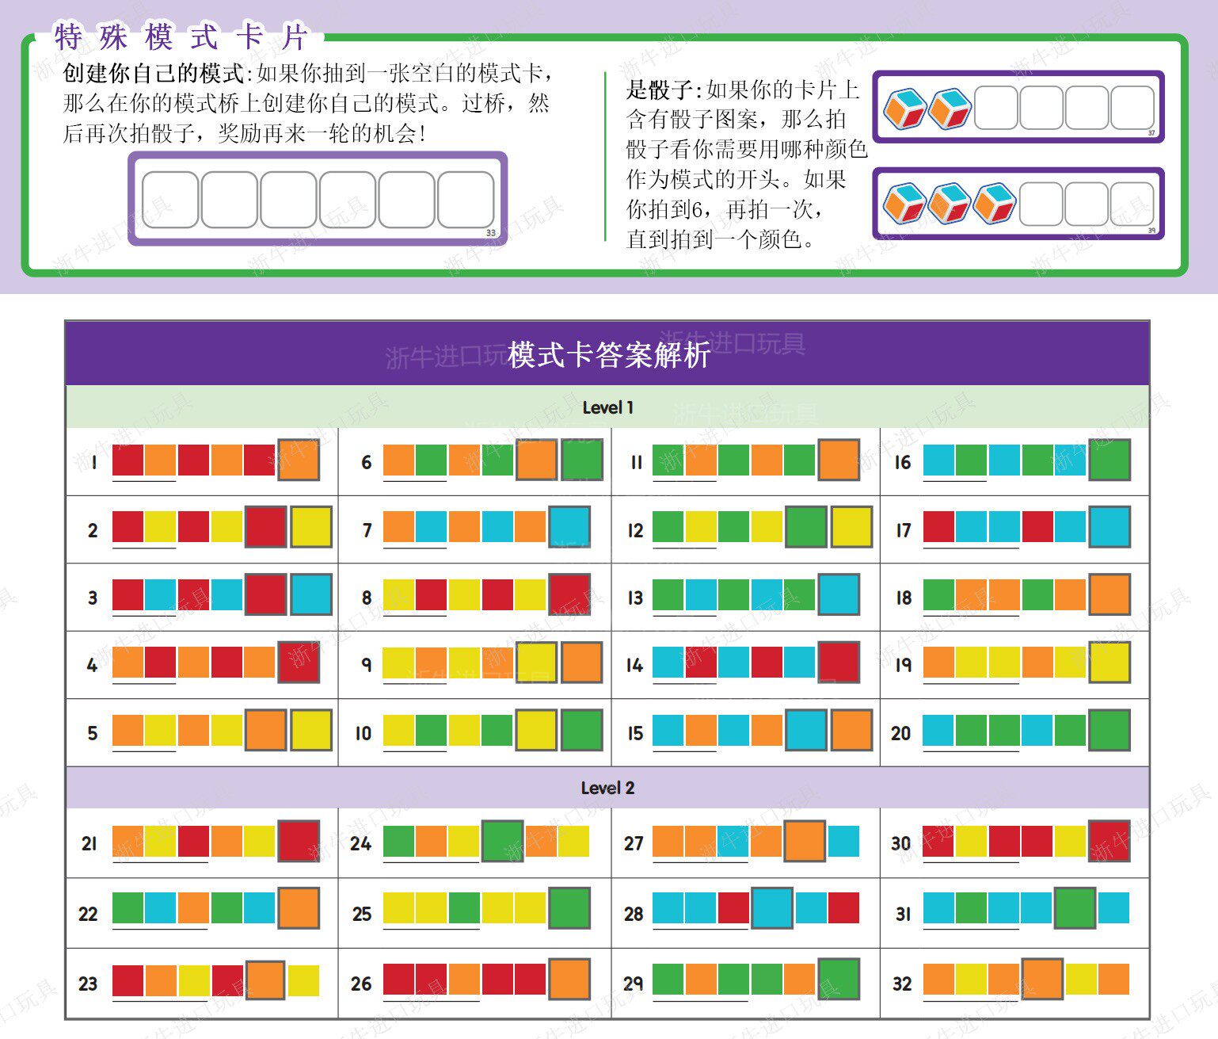Pick the outlined green square in row 24
Viewport: 1218px width, 1039px height.
click(x=502, y=841)
